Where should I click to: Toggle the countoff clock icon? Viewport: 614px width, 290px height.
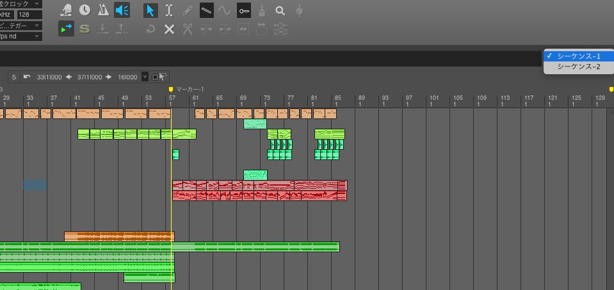(85, 10)
